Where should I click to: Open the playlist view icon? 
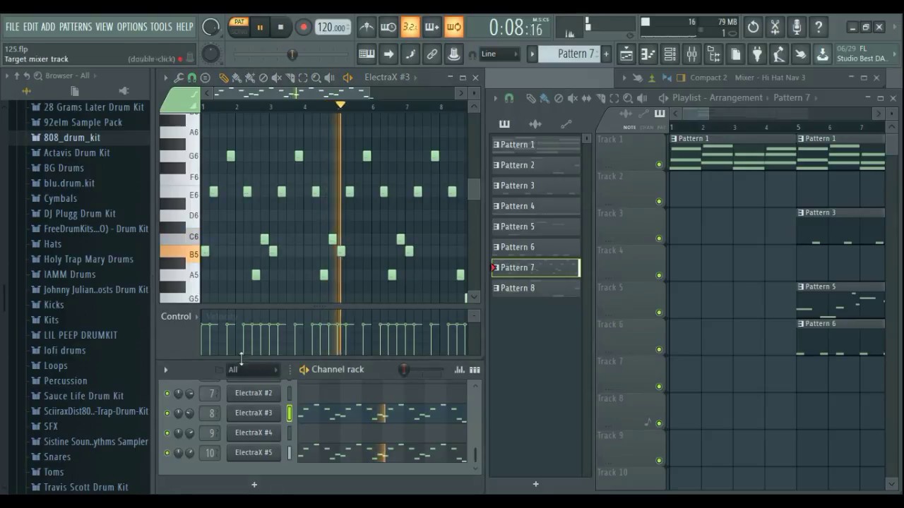click(626, 54)
